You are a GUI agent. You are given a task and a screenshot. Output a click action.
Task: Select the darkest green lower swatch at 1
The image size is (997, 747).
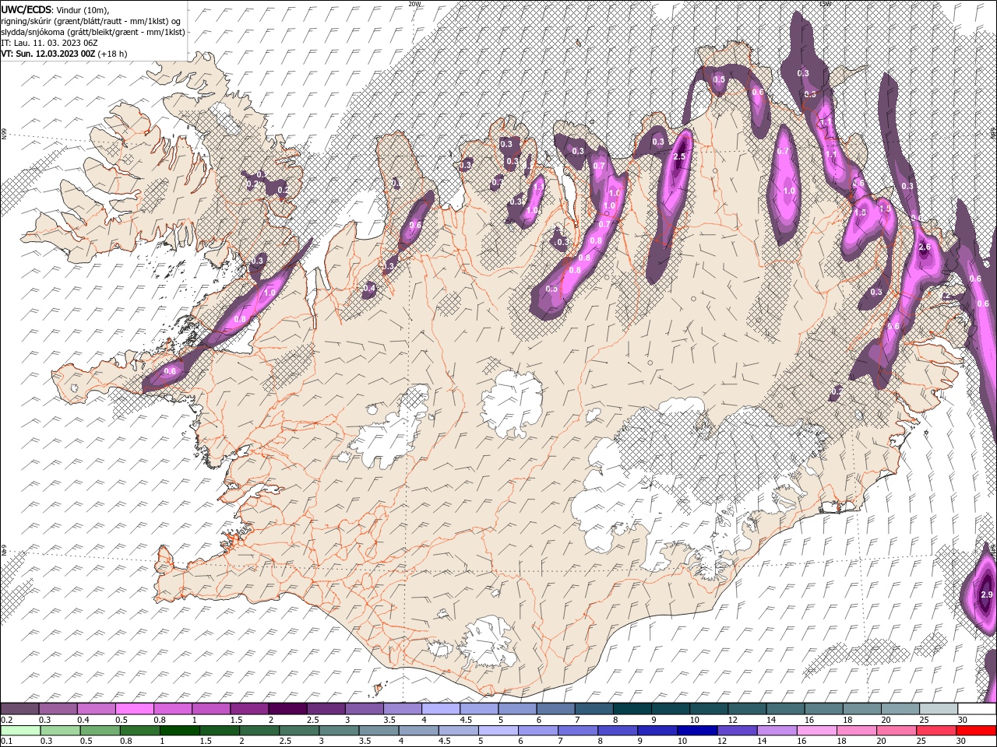(x=179, y=731)
